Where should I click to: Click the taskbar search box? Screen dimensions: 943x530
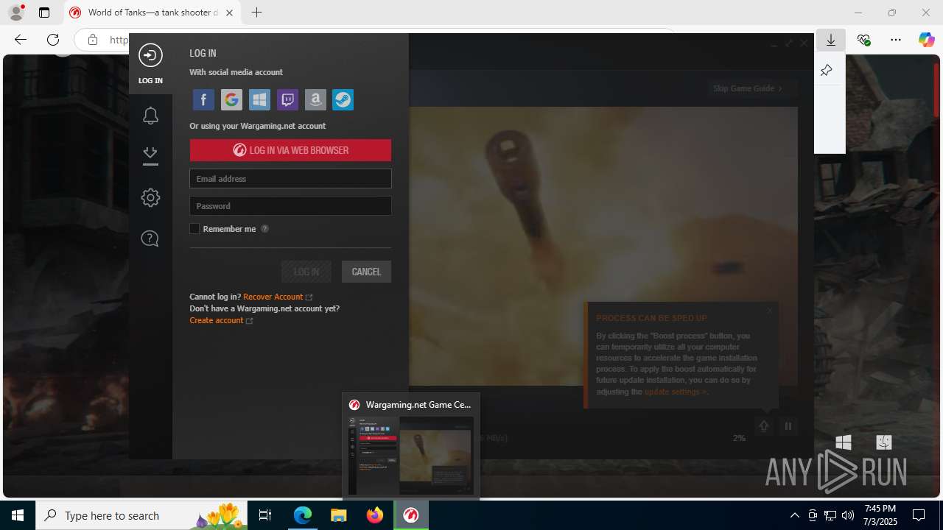tap(140, 515)
